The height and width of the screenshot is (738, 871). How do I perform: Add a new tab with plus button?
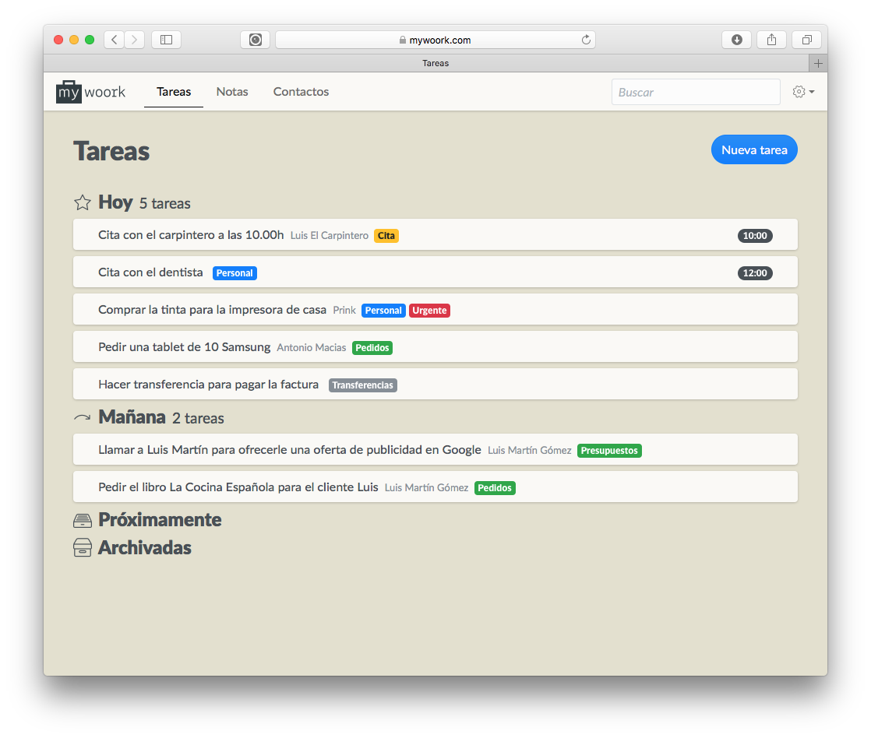tap(818, 63)
